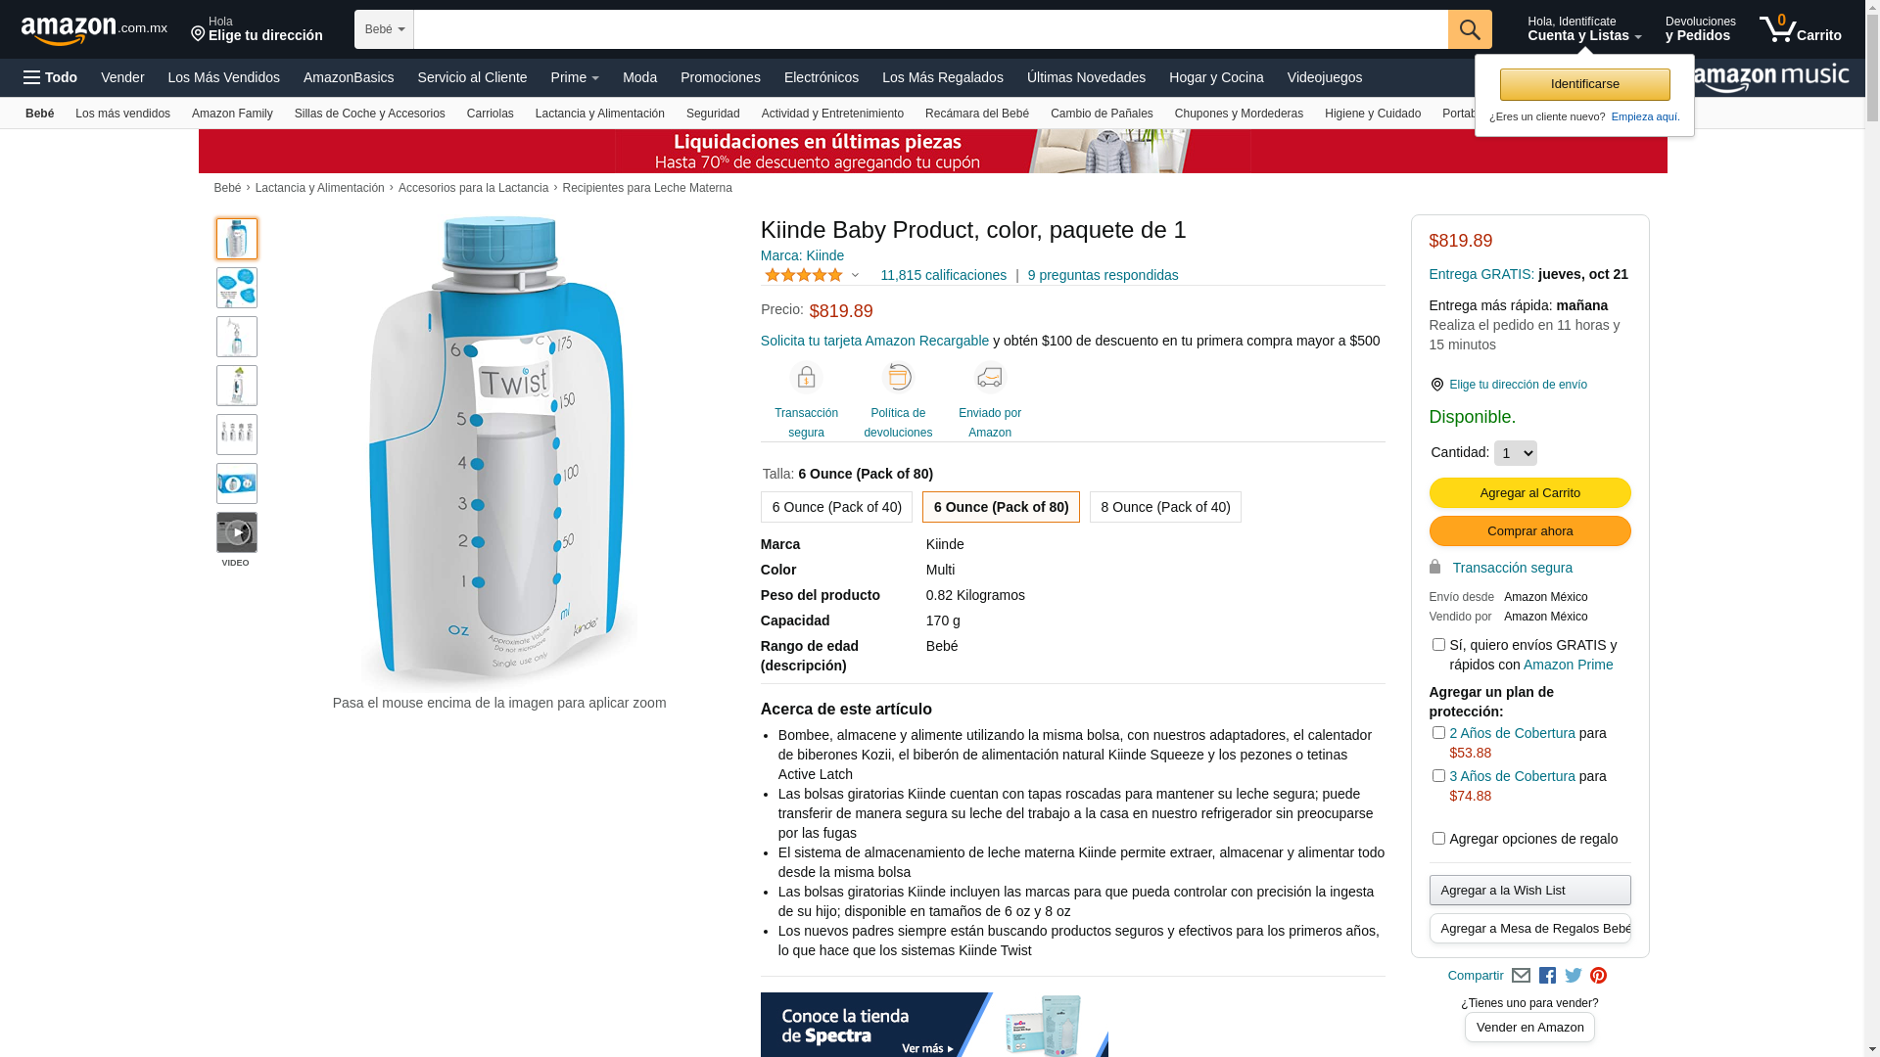Expand the Bebé search category dropdown
This screenshot has height=1057, width=1880.
[384, 29]
